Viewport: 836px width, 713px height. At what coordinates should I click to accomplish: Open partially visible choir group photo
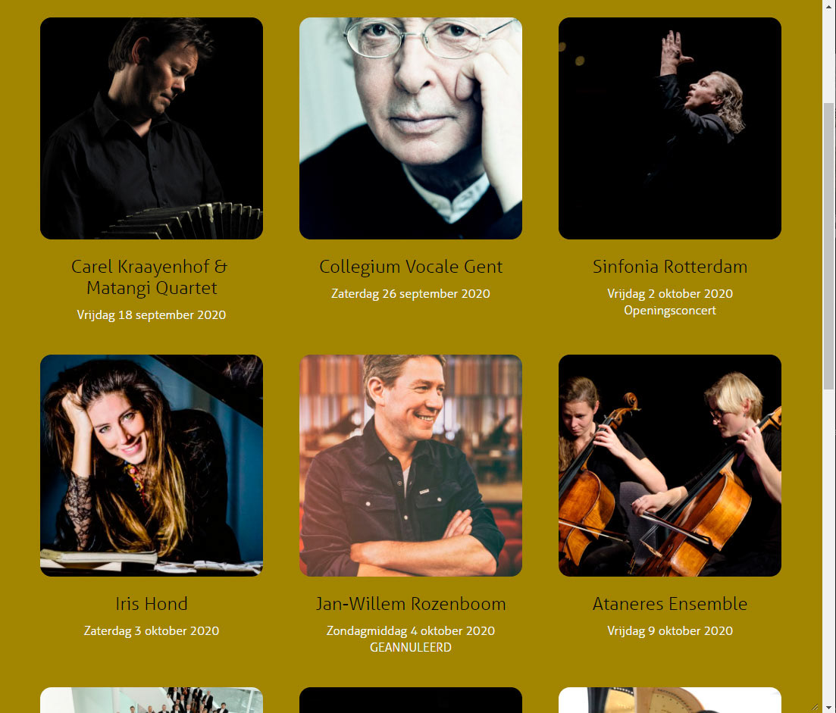pyautogui.click(x=152, y=699)
